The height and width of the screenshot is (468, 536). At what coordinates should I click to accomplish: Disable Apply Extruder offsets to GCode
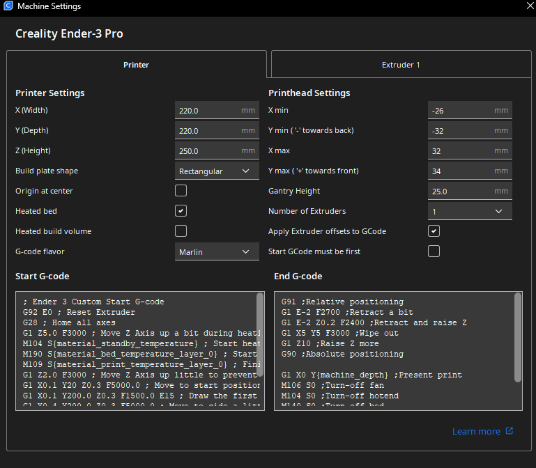click(x=434, y=231)
